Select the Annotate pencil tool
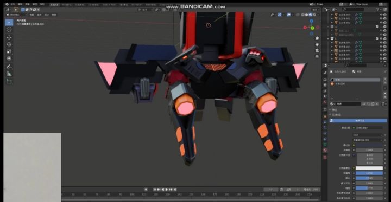Viewport: 391px width, 202px height. [x=9, y=67]
